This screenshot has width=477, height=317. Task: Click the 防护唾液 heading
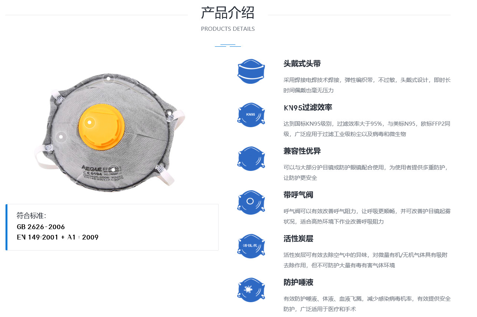click(x=298, y=283)
